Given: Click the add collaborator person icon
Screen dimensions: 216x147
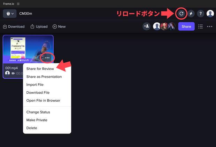Looking at the screenshot, I should coord(146,26).
